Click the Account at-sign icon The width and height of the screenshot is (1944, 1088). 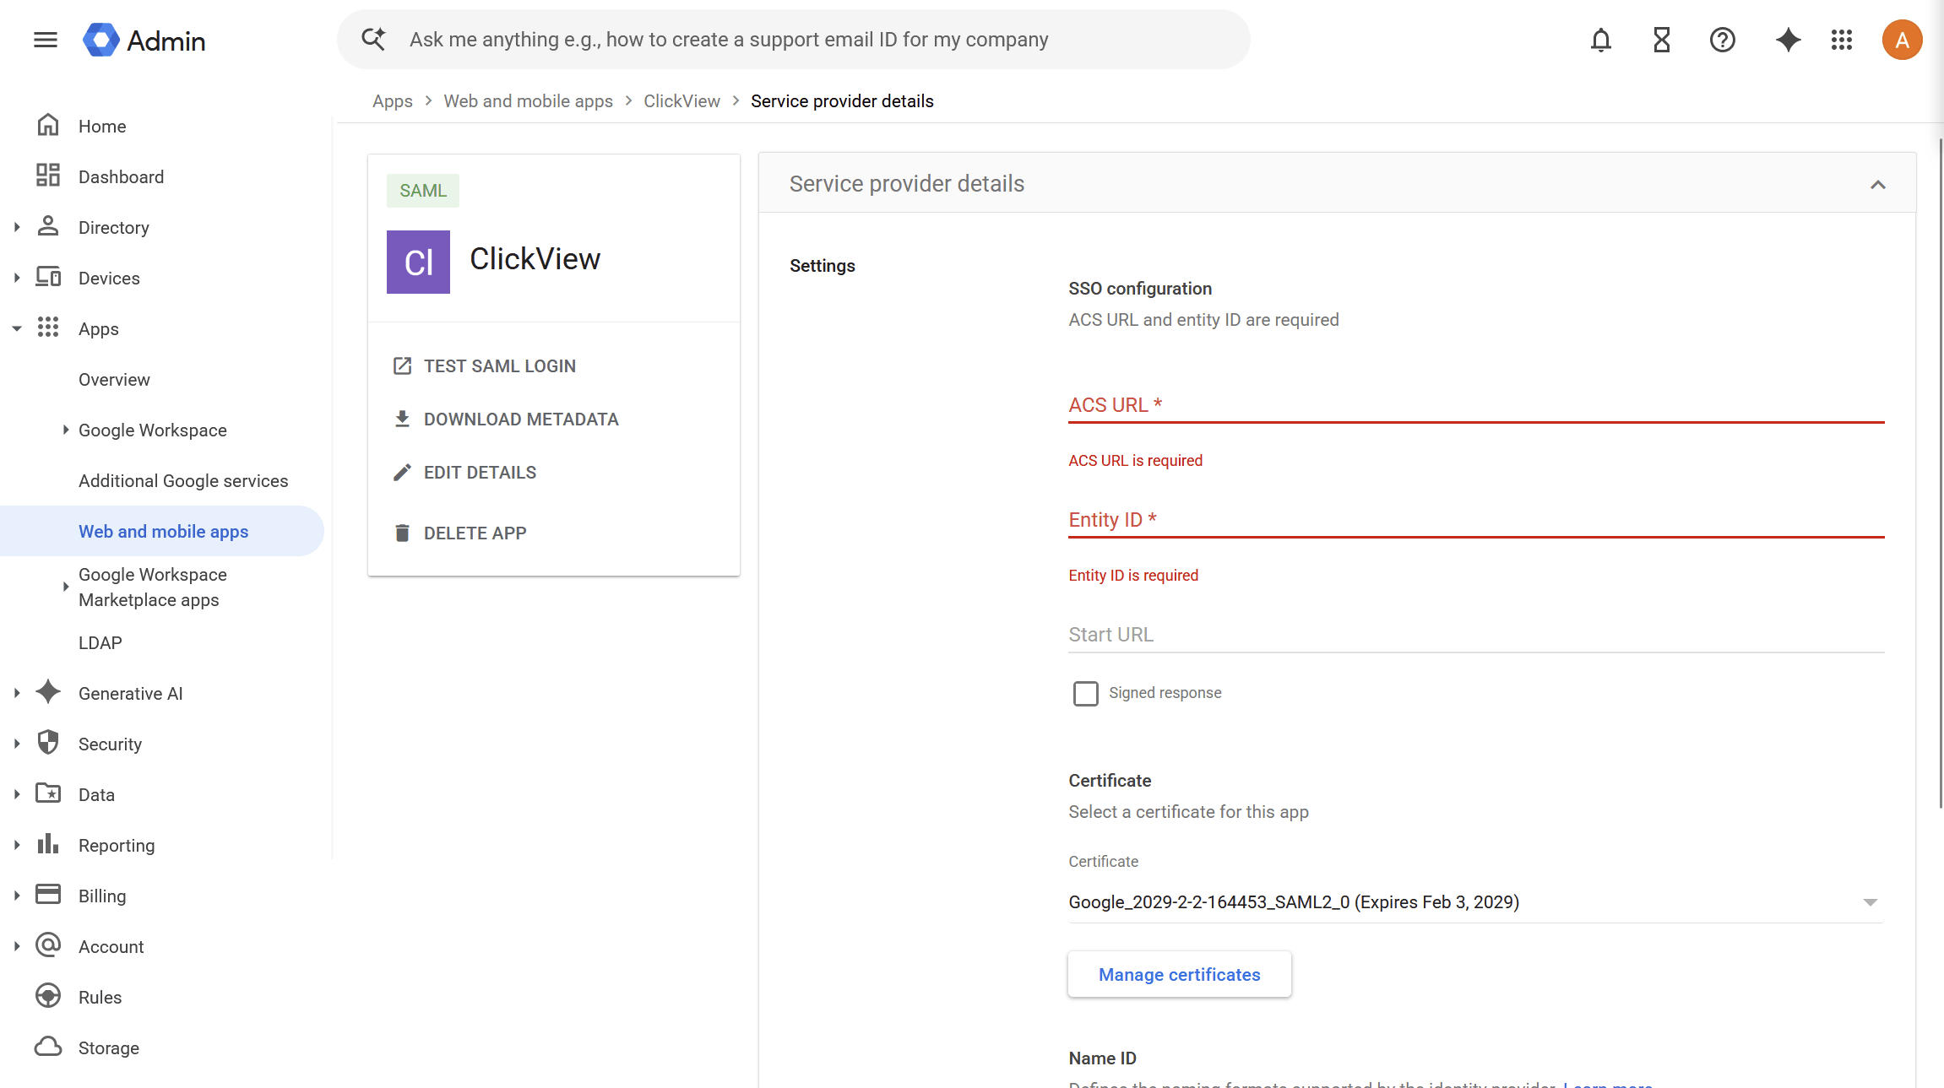(x=48, y=945)
